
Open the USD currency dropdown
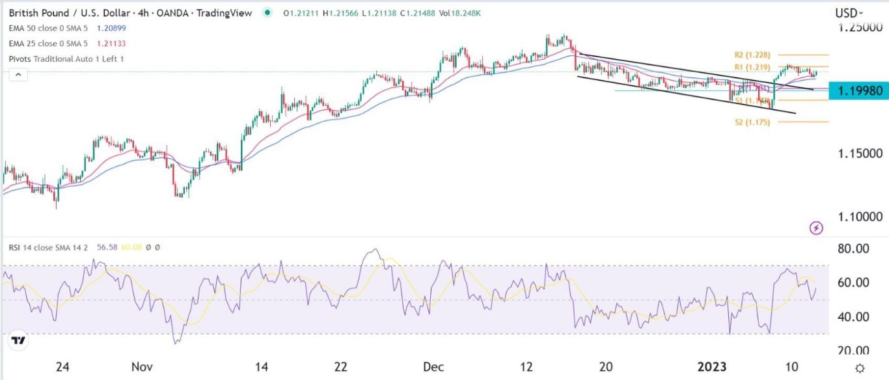coord(849,12)
